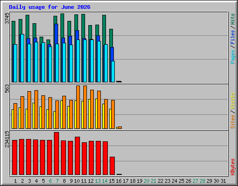Screen dimensions: 238x186
Task: Click day 5 on the date axis
Action: click(43, 181)
